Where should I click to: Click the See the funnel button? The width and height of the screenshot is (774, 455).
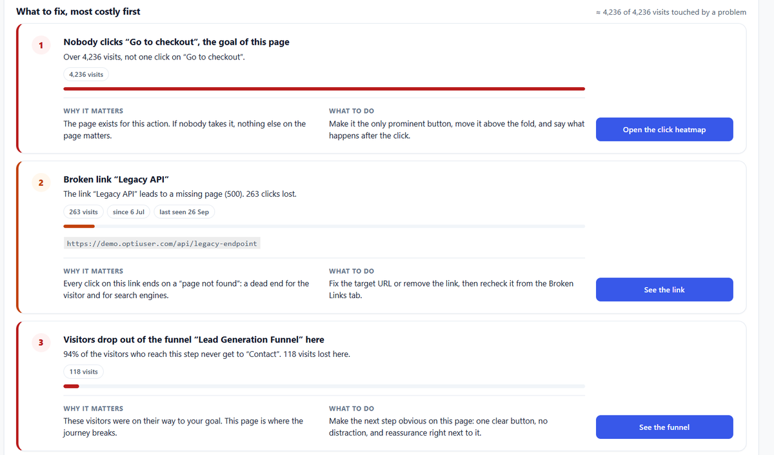(664, 427)
